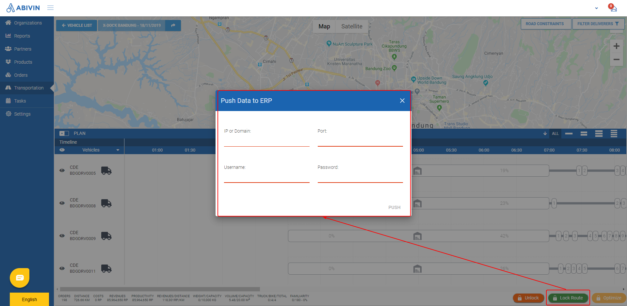Zoom in on the map
This screenshot has height=306, width=627.
616,46
